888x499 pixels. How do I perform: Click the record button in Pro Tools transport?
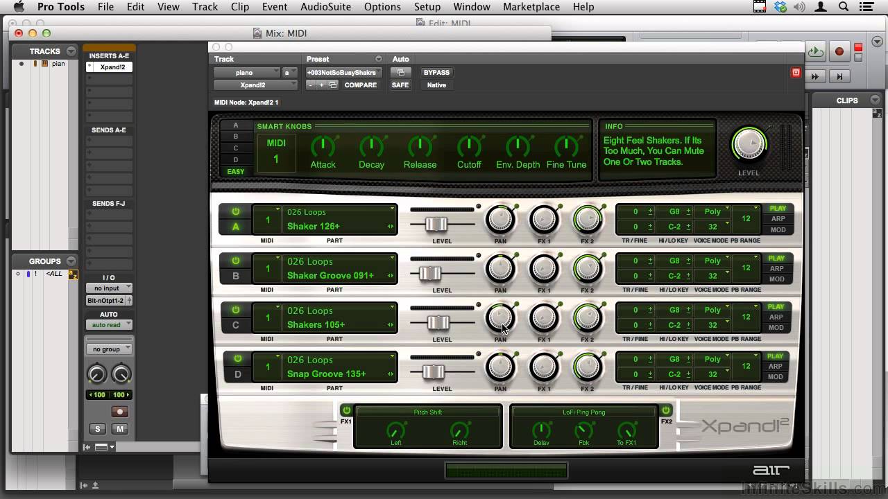click(839, 51)
